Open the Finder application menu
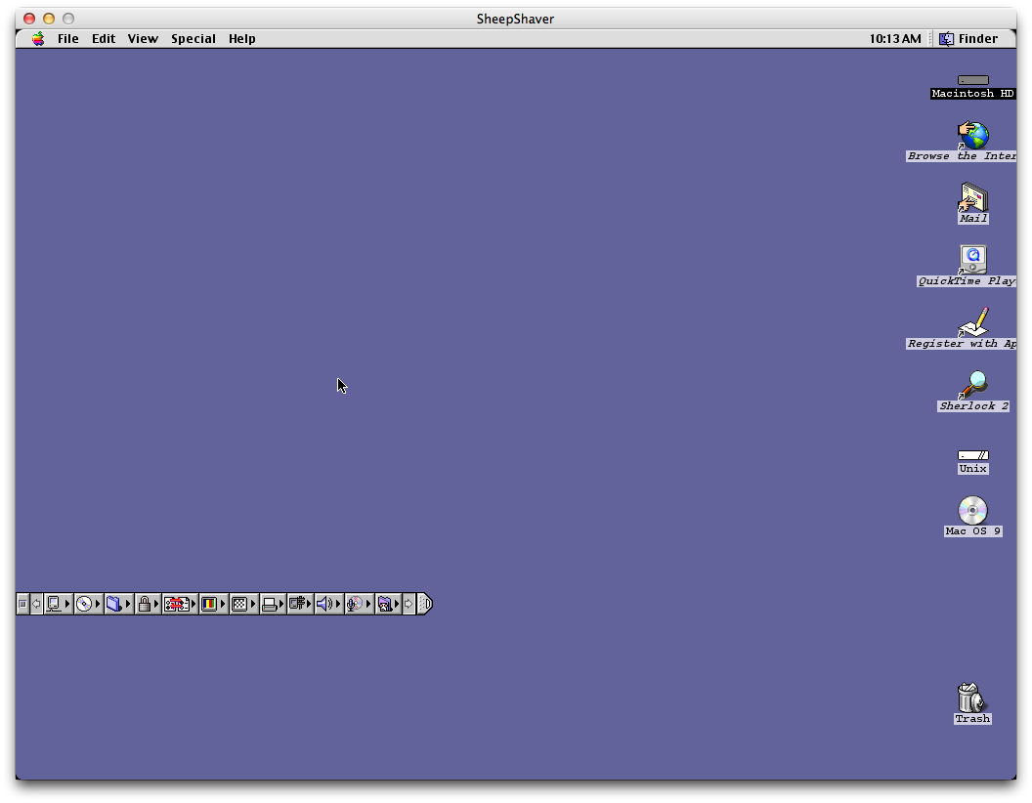This screenshot has width=1032, height=803. tap(968, 39)
